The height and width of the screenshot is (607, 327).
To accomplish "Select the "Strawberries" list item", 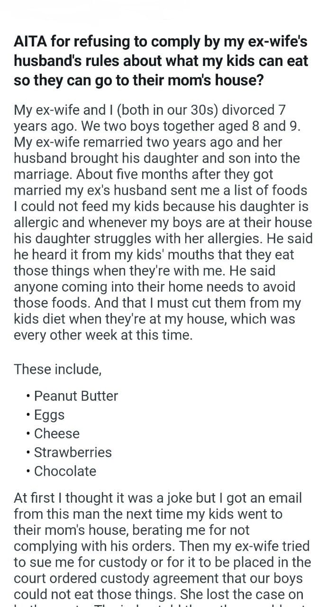I will click(73, 452).
